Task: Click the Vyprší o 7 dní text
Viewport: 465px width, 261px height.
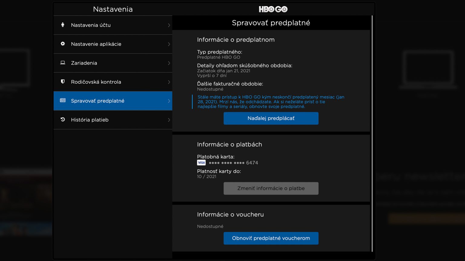Action: coord(212,76)
